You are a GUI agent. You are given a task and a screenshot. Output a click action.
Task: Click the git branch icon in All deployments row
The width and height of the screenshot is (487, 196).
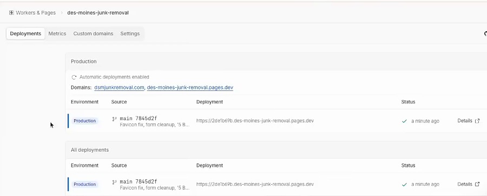pos(114,182)
